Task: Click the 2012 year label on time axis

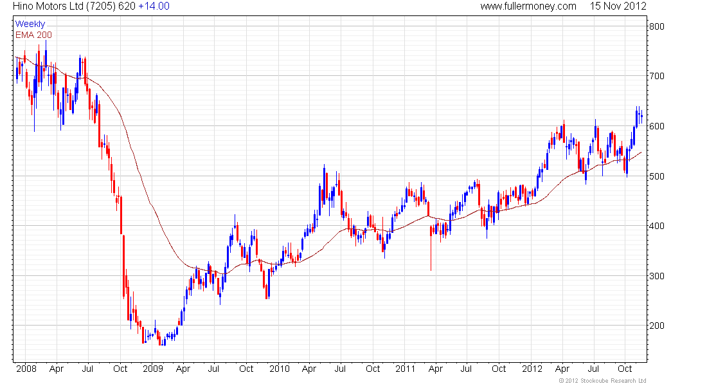Action: tap(532, 369)
